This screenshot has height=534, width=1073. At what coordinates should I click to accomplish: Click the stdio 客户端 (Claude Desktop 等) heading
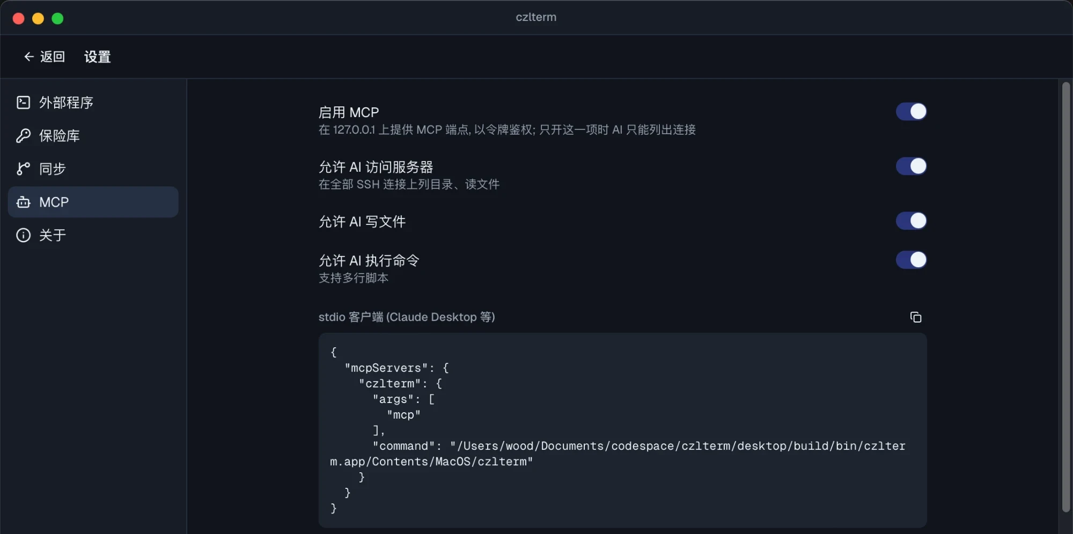pos(407,317)
